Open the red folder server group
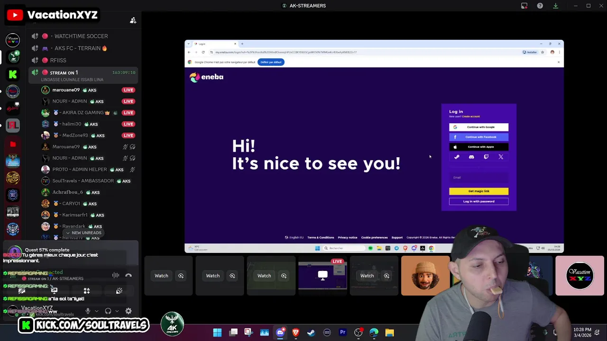 click(x=13, y=144)
